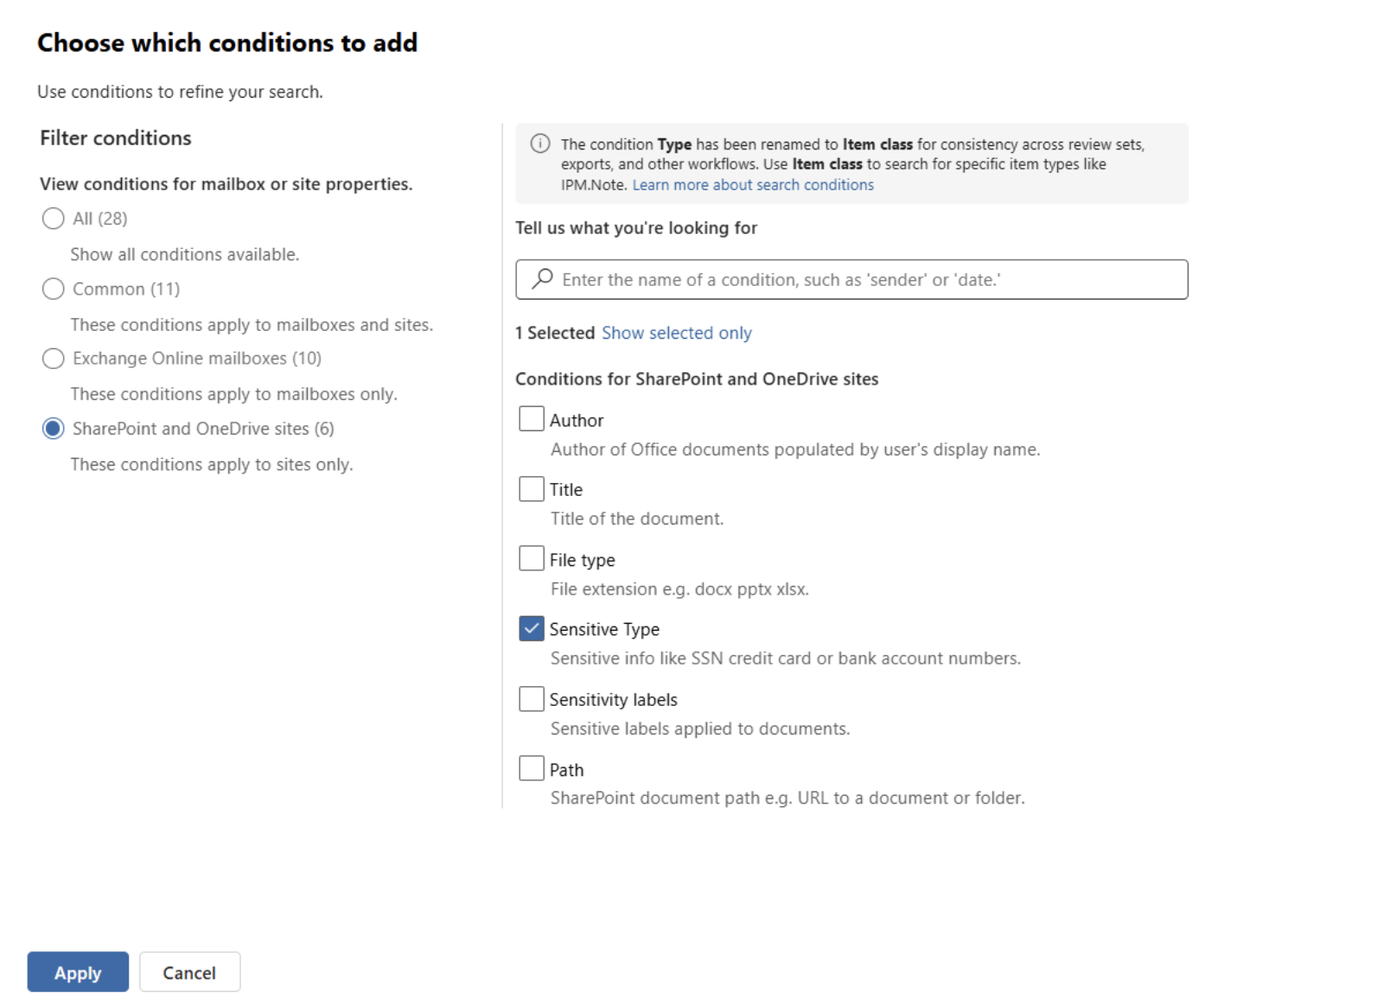Click the Sensitivity labels label text

tap(613, 700)
